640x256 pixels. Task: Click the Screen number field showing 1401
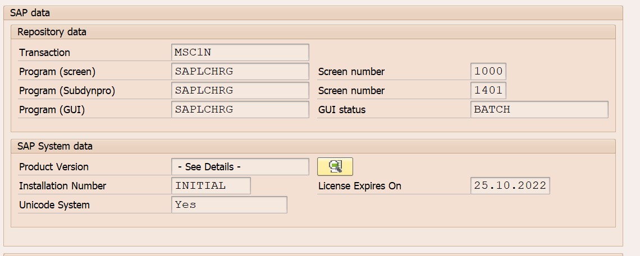tap(488, 91)
